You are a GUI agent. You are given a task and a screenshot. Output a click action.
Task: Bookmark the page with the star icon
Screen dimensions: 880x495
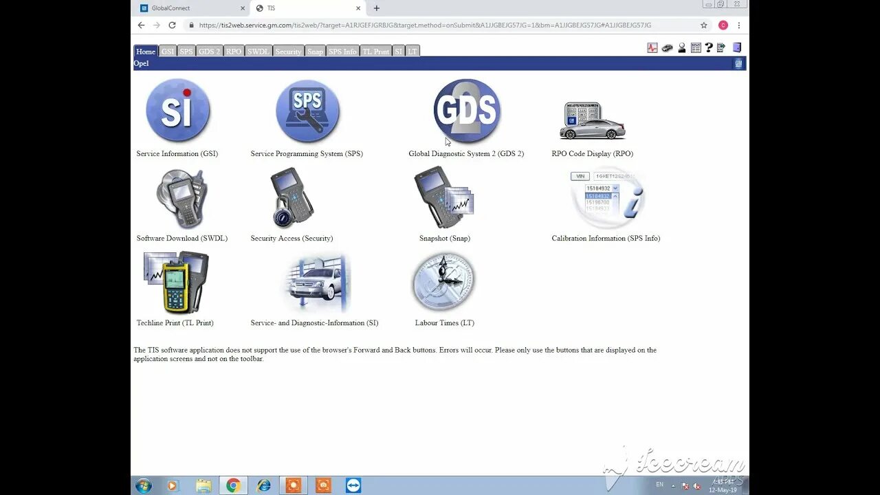(704, 25)
